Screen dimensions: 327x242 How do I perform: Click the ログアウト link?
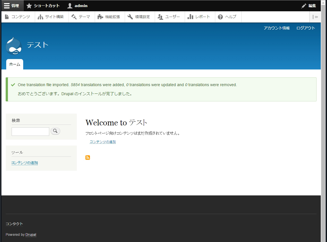[x=306, y=28]
